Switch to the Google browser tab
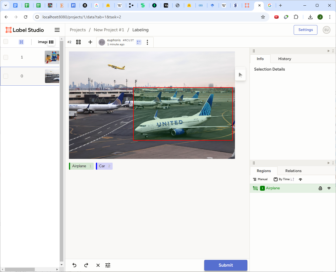336x272 pixels. point(270,5)
